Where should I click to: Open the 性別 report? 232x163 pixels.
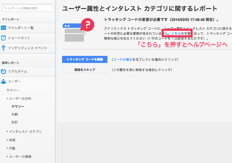14,122
